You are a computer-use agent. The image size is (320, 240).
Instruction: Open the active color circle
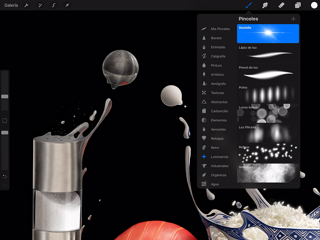(314, 5)
